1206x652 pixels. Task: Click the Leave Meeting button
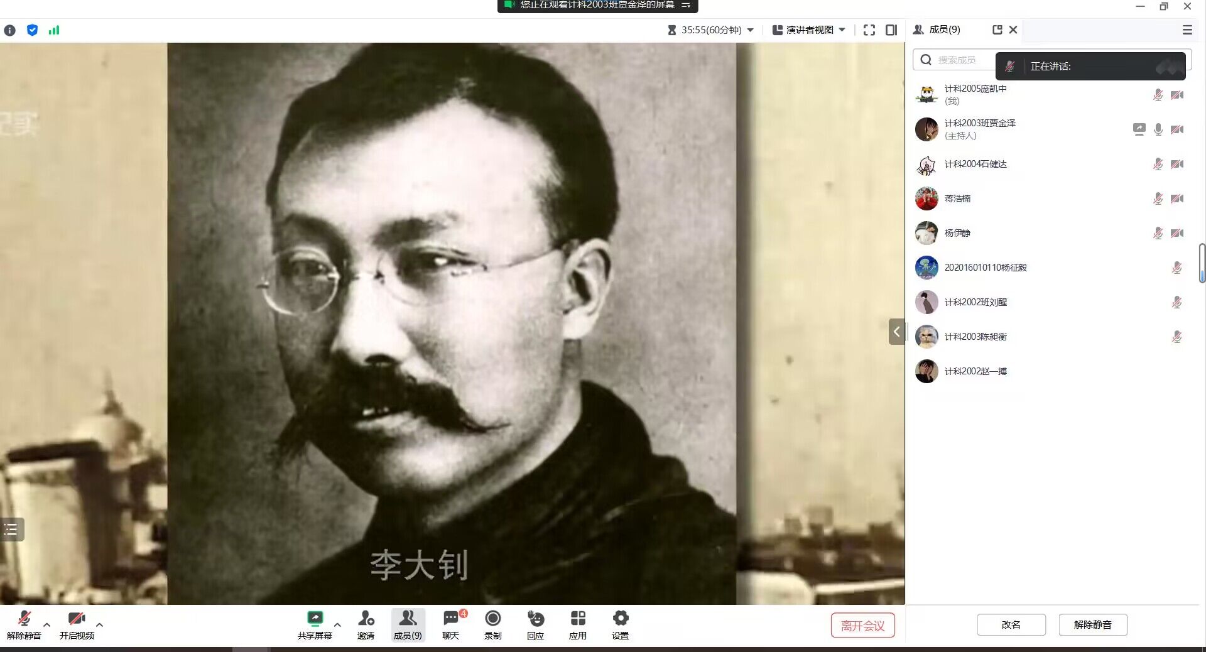pyautogui.click(x=862, y=626)
